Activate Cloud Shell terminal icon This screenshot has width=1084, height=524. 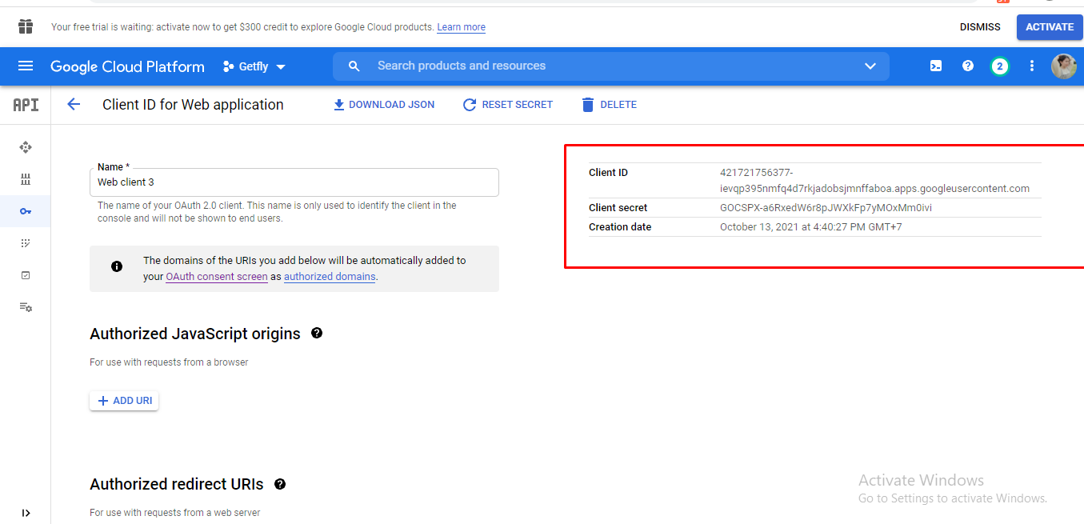[x=935, y=66]
